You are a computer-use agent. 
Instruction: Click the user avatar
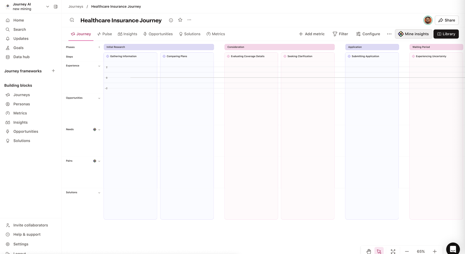(x=428, y=20)
